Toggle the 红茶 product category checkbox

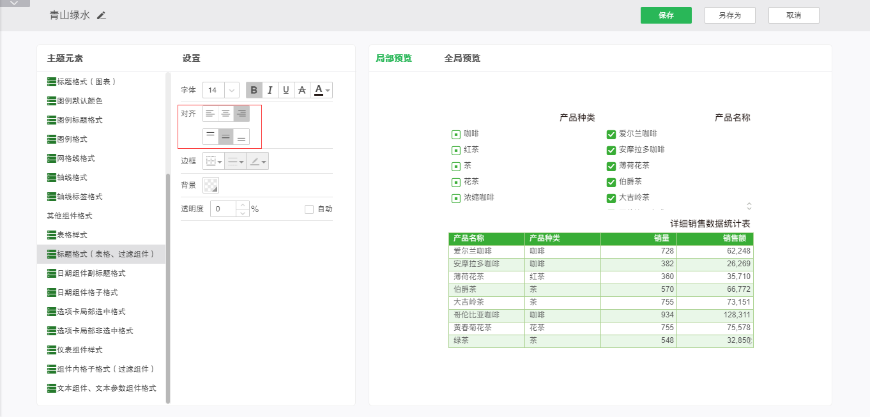coord(456,150)
